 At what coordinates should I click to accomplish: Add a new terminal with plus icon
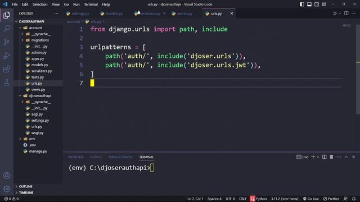coord(313,157)
